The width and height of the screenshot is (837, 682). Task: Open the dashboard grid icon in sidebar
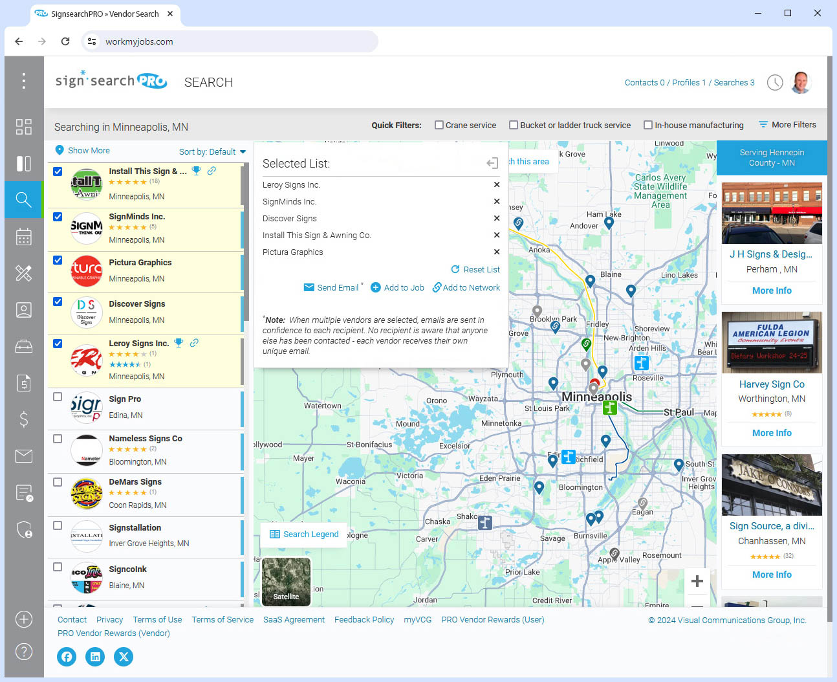[24, 127]
